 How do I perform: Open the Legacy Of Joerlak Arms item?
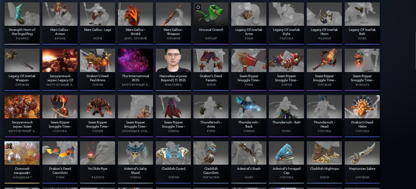[249, 23]
